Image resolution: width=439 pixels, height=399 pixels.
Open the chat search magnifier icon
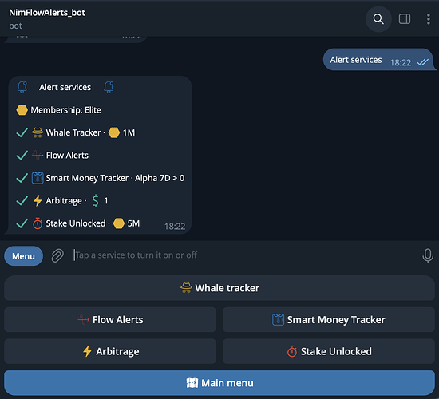point(378,19)
